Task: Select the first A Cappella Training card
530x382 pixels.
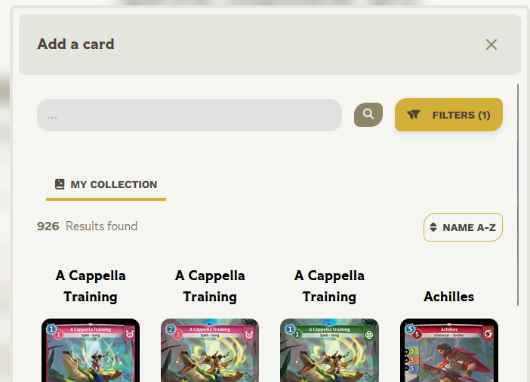Action: point(91,350)
